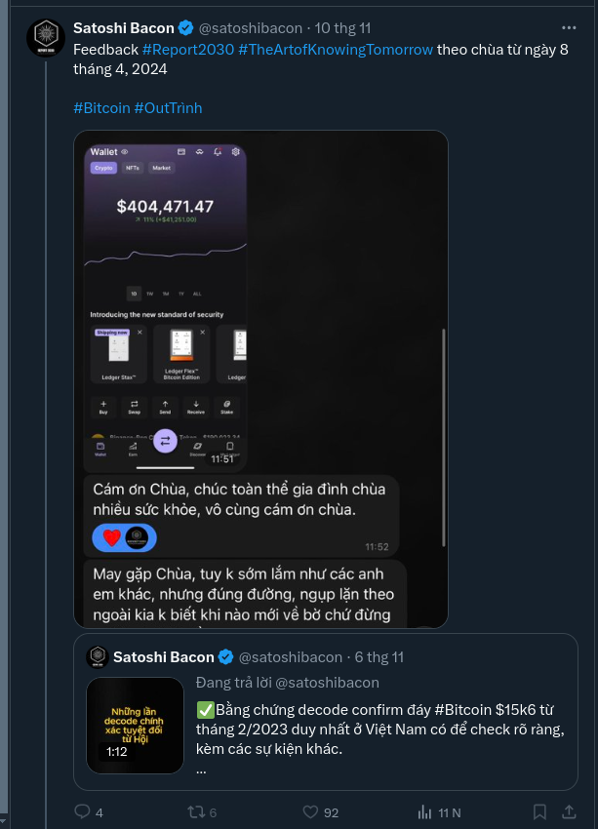Play the quoted video thumbnail 1:12
Image resolution: width=598 pixels, height=829 pixels.
pyautogui.click(x=135, y=726)
